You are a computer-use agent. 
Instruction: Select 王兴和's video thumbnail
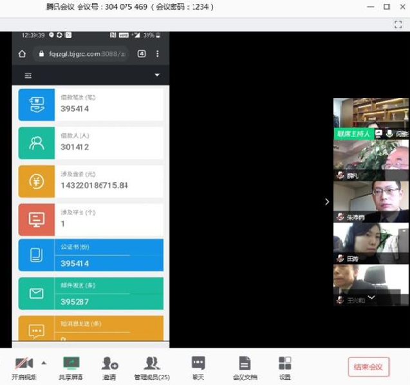(371, 285)
